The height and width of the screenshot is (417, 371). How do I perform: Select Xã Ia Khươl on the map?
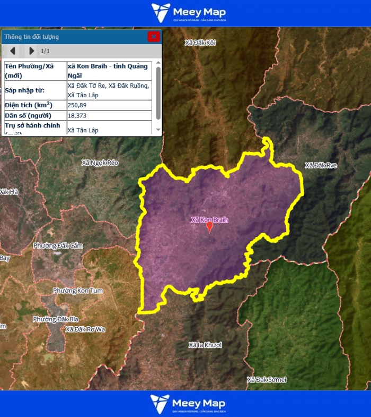click(205, 345)
